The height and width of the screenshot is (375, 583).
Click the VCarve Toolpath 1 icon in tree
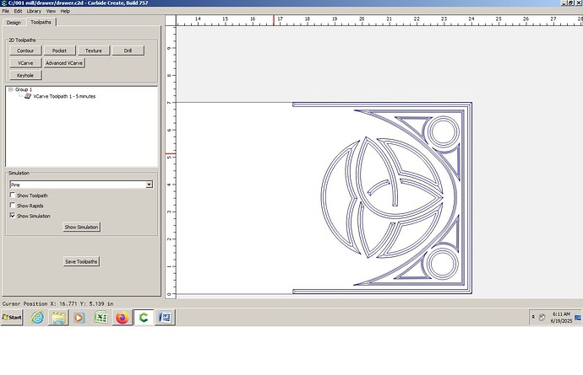tap(28, 96)
